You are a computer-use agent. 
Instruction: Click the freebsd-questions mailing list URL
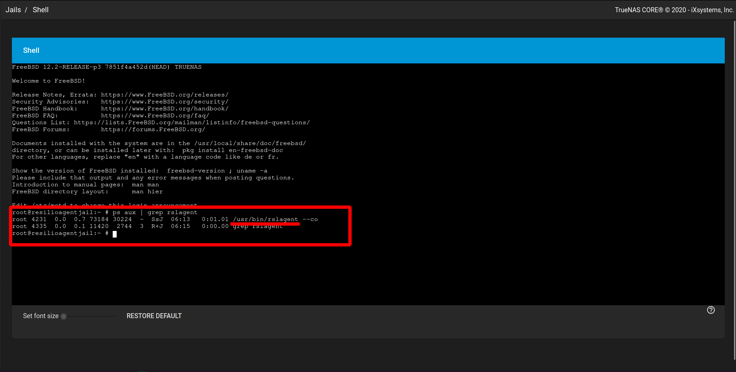click(x=192, y=123)
